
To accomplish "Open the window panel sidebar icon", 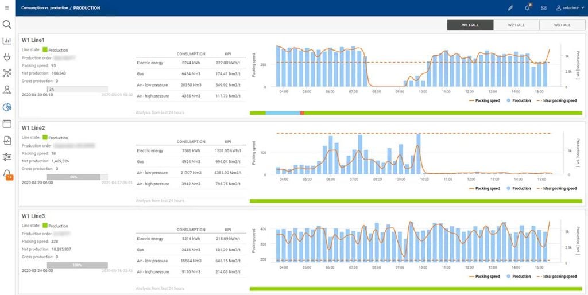I will click(x=7, y=124).
